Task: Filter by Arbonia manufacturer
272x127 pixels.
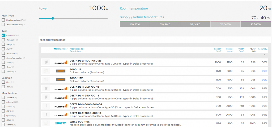Action: click(3, 102)
